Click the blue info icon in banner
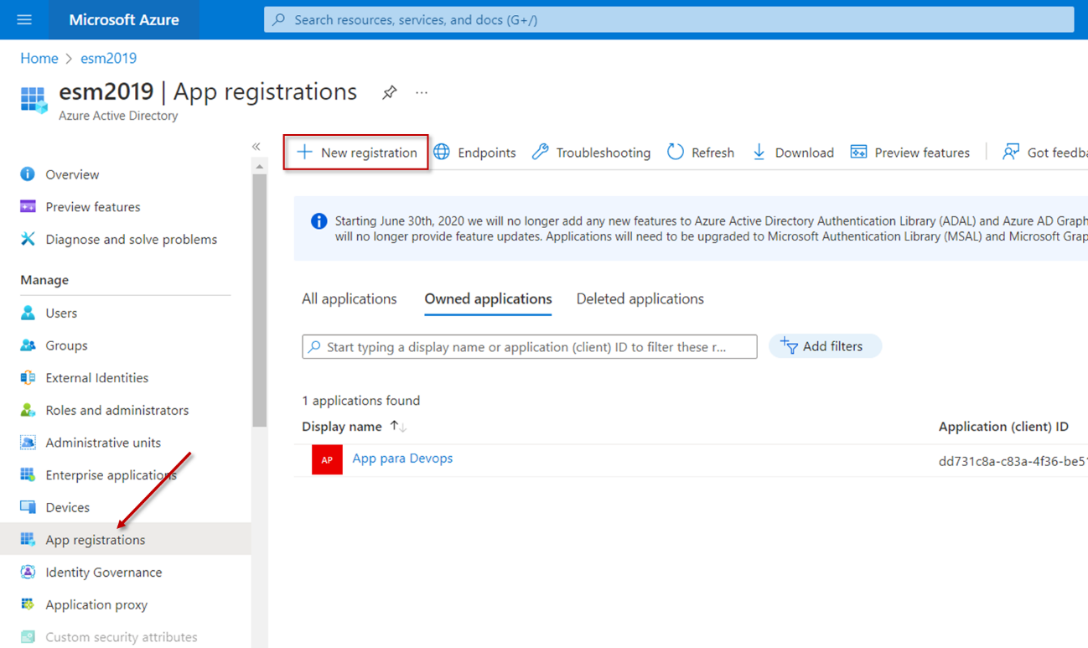 pos(319,221)
